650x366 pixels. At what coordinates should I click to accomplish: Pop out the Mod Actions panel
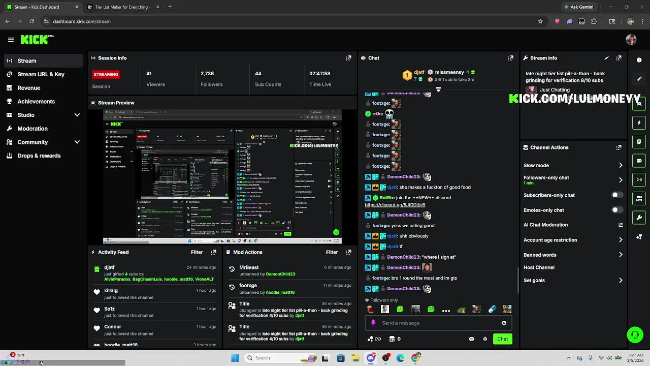[x=348, y=252]
